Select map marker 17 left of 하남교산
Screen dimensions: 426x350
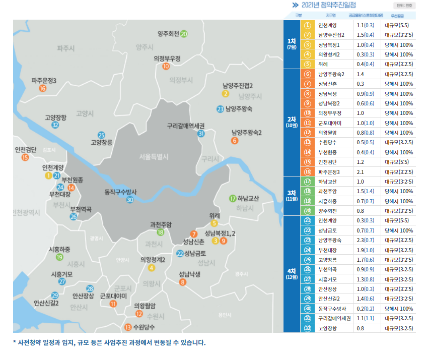233,198
